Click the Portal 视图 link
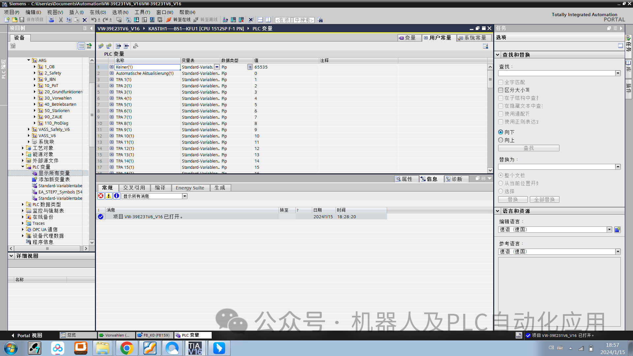Viewport: 633px width, 356px height. point(27,335)
